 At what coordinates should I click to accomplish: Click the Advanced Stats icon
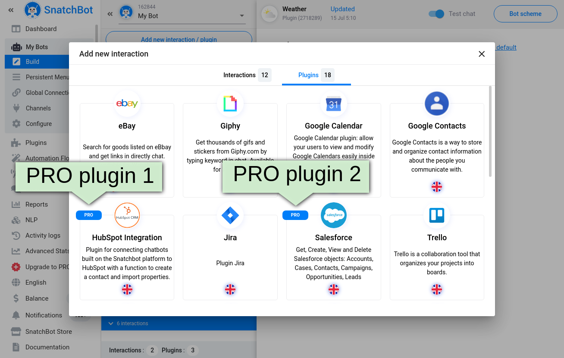pyautogui.click(x=16, y=251)
